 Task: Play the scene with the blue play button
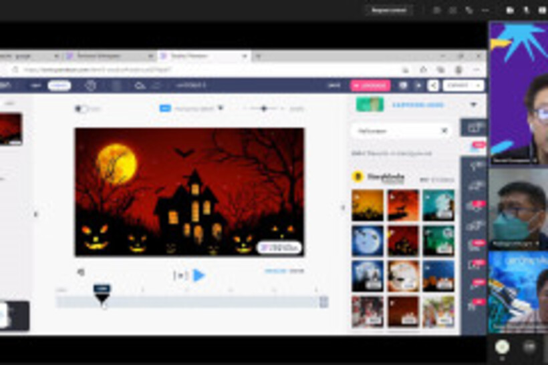pyautogui.click(x=198, y=275)
